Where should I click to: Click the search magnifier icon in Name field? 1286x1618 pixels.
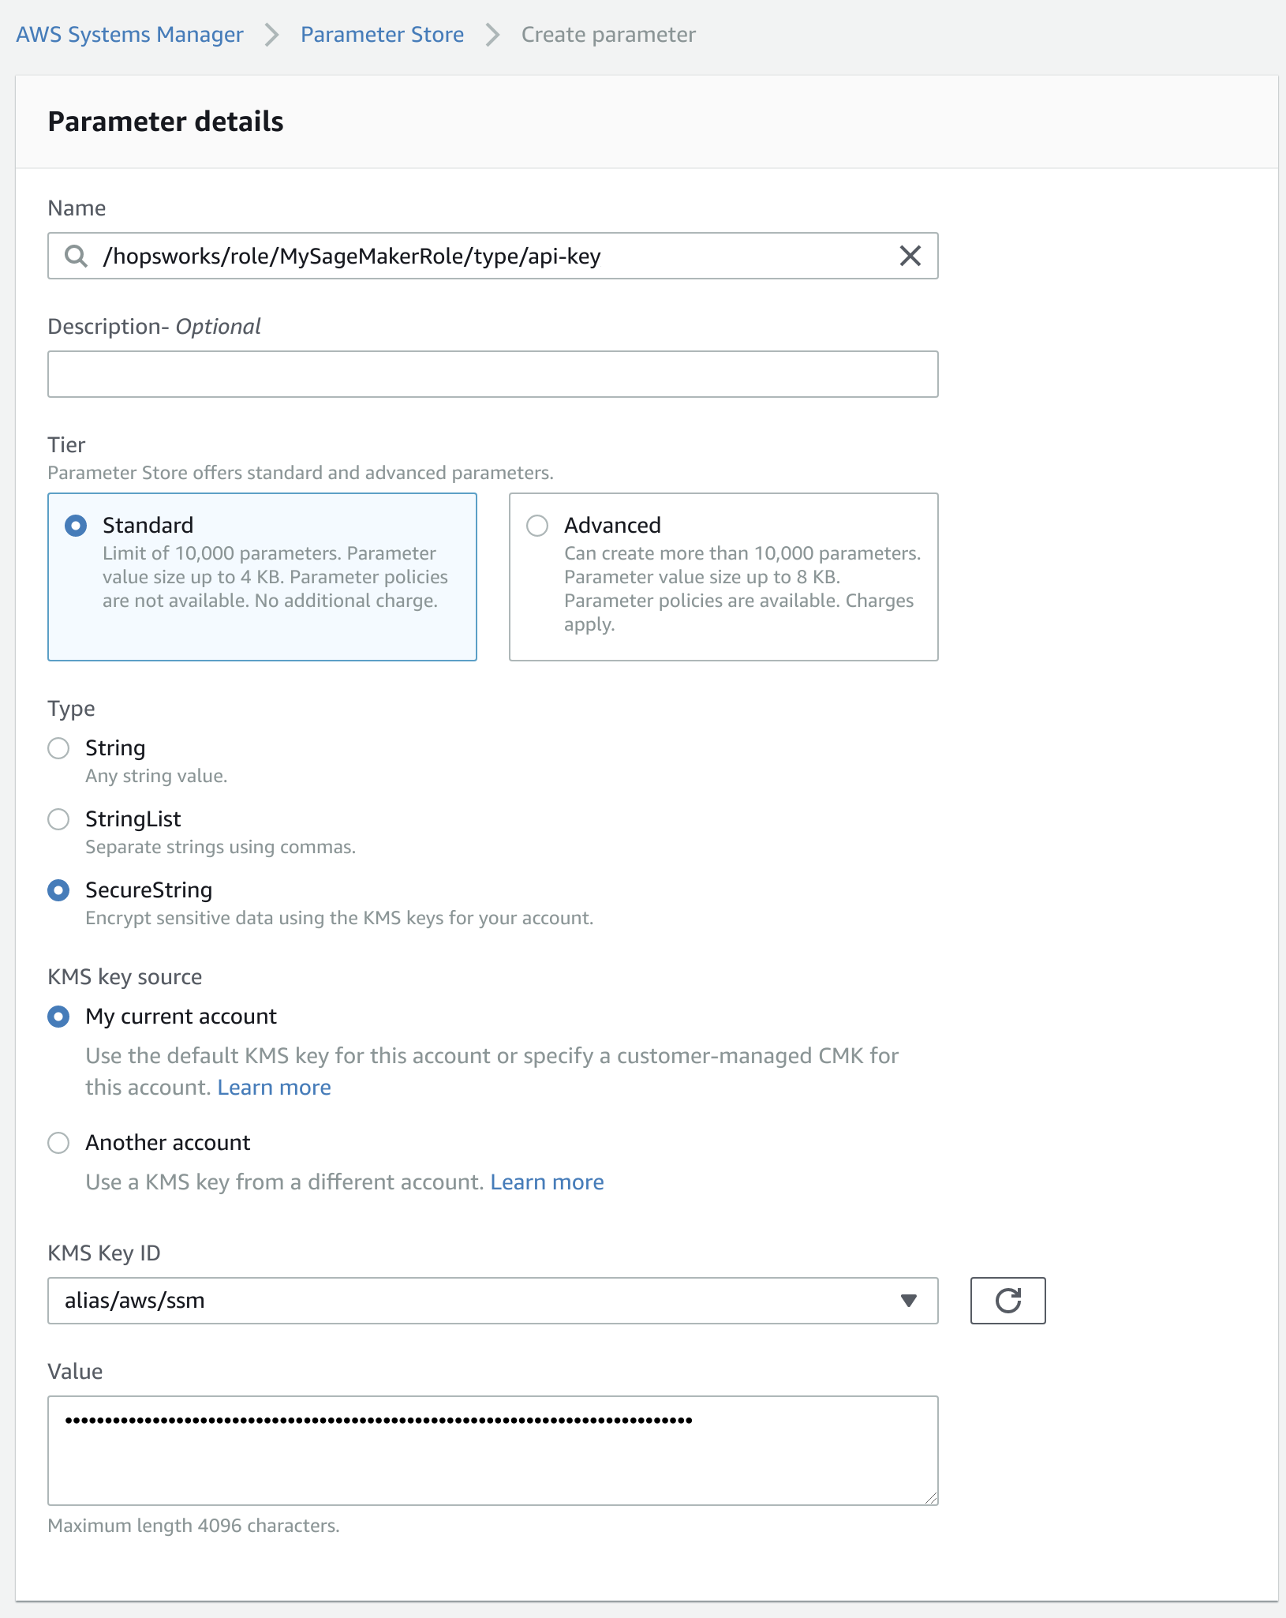pyautogui.click(x=76, y=256)
